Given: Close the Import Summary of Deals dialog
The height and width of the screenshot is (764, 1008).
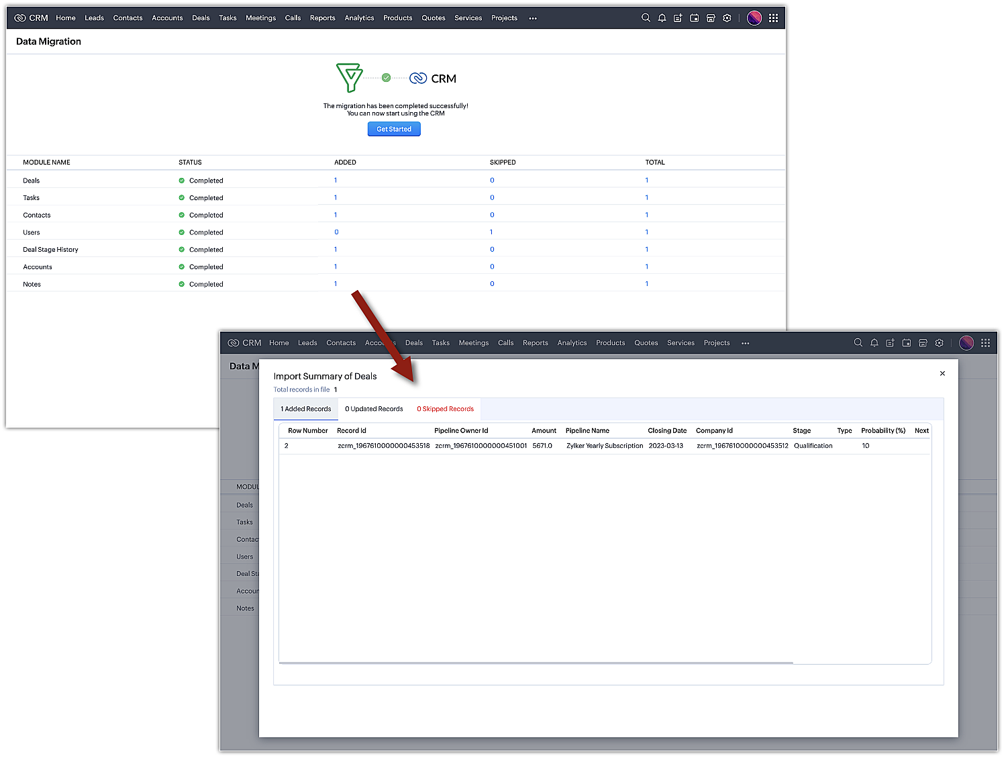Looking at the screenshot, I should [x=942, y=373].
